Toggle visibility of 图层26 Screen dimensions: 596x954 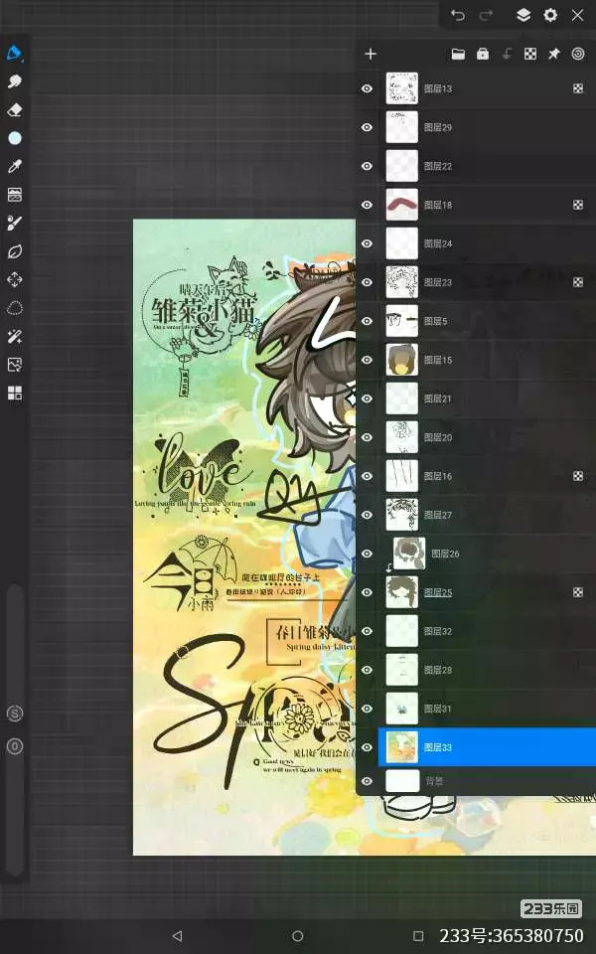pos(367,554)
